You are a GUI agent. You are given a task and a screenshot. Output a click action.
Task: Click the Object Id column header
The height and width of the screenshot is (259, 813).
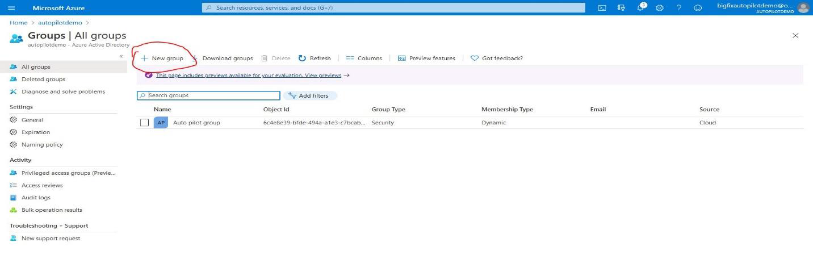tap(276, 109)
